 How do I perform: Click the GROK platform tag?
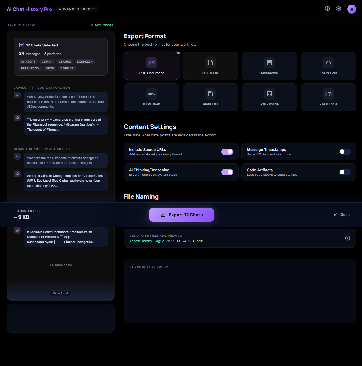[x=50, y=68]
